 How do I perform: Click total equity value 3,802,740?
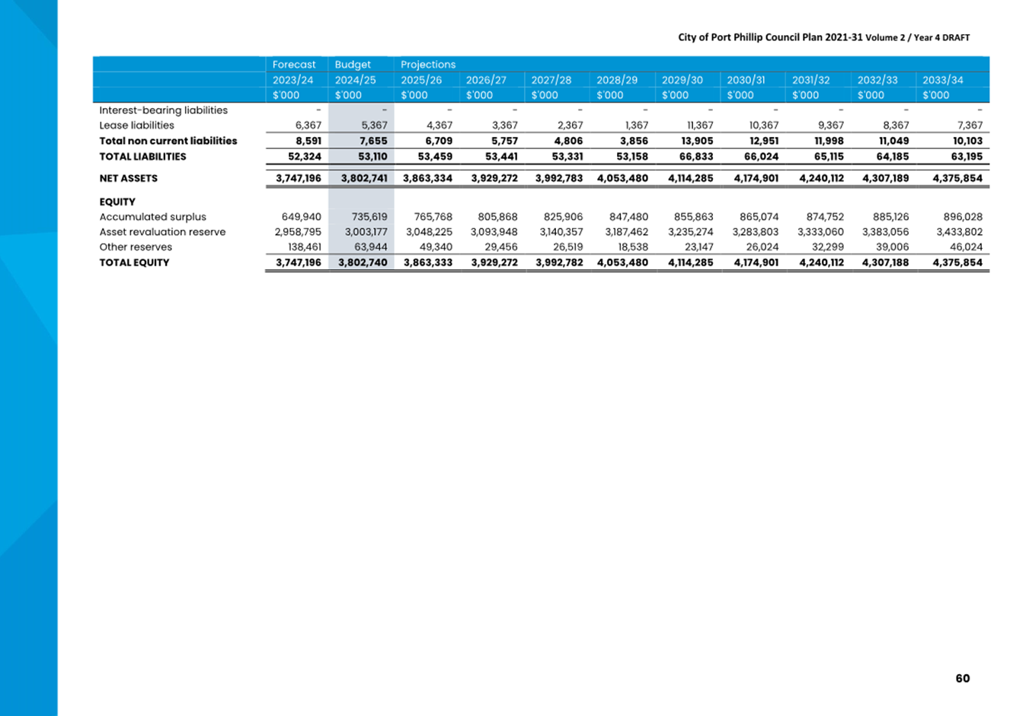coord(363,263)
